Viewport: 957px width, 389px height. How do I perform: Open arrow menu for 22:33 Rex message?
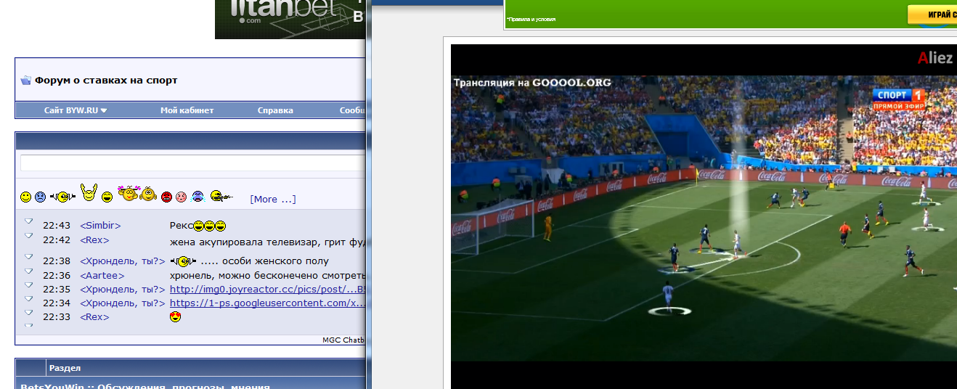click(x=29, y=312)
